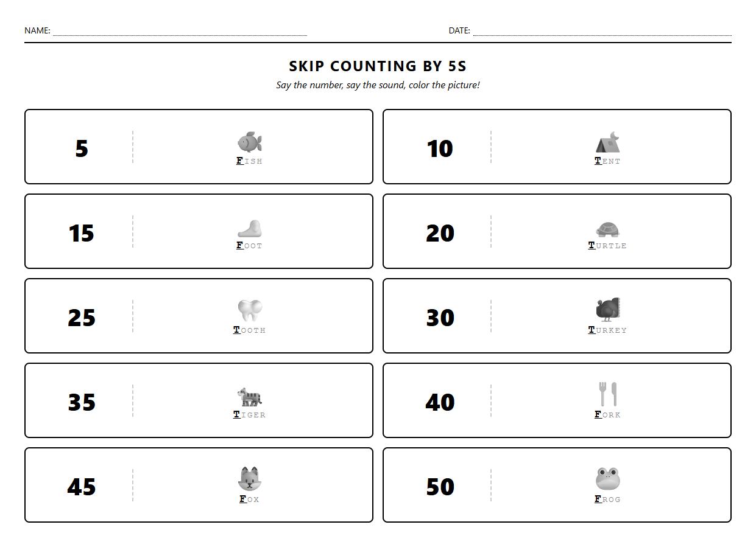This screenshot has height=547, width=756.
Task: Click the frog face picture
Action: [x=607, y=479]
